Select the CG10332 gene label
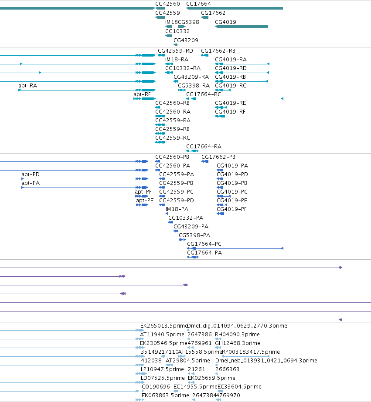The width and height of the screenshot is (371, 402). click(x=177, y=31)
